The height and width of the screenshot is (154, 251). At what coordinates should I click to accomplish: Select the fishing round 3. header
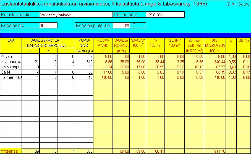66,51
